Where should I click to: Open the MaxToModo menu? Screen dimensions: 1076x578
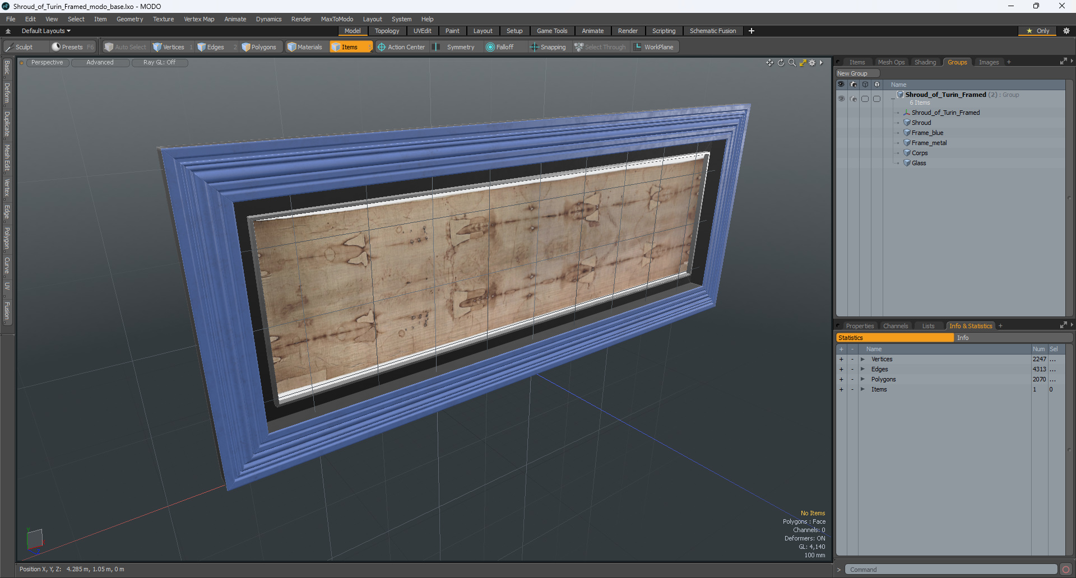[x=337, y=19]
